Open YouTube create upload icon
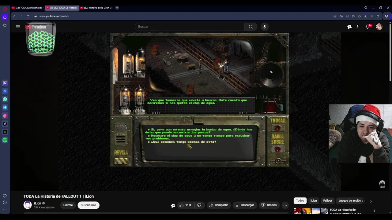 click(357, 27)
